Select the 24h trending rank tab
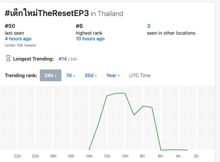The width and height of the screenshot is (220, 162). 50,75
